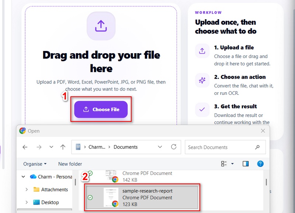This screenshot has height=213, width=295.
Task: Open the recent locations chevron beside the forward arrow
Action: (51, 147)
